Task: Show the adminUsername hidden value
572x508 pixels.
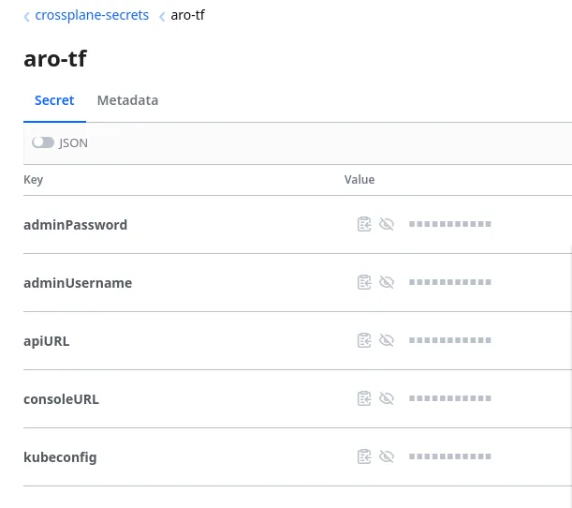Action: click(x=387, y=282)
